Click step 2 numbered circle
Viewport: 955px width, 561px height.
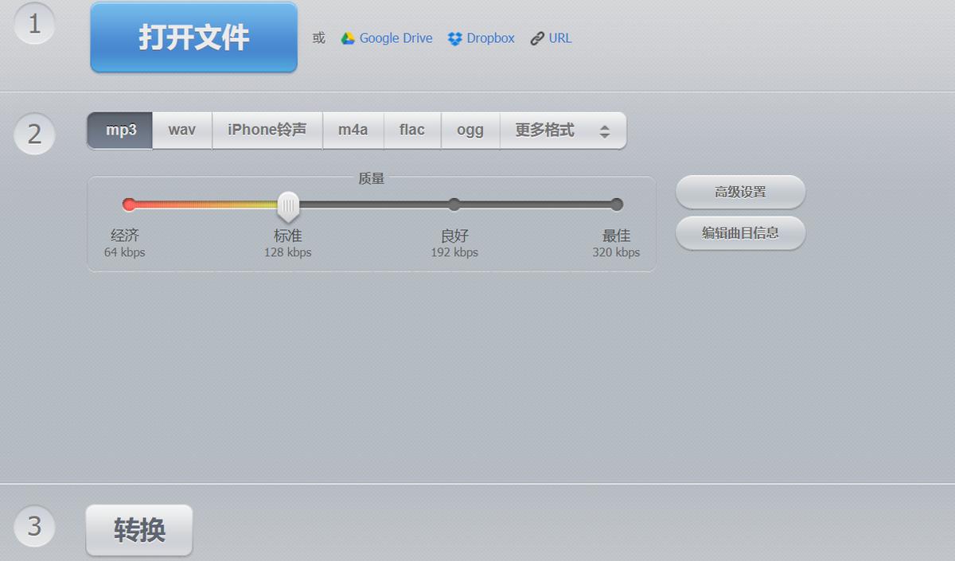pyautogui.click(x=33, y=134)
